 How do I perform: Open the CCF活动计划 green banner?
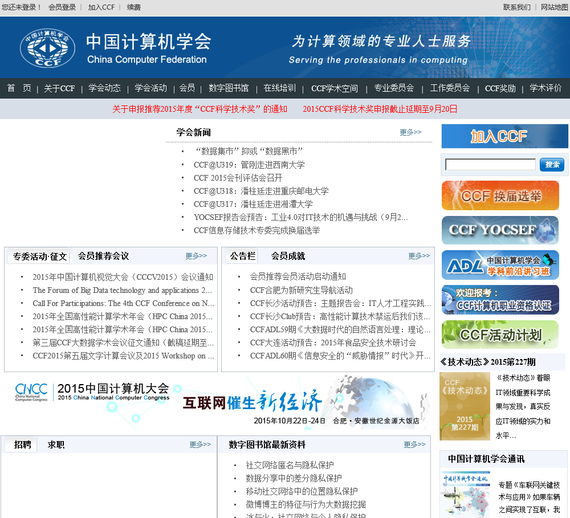coord(500,335)
